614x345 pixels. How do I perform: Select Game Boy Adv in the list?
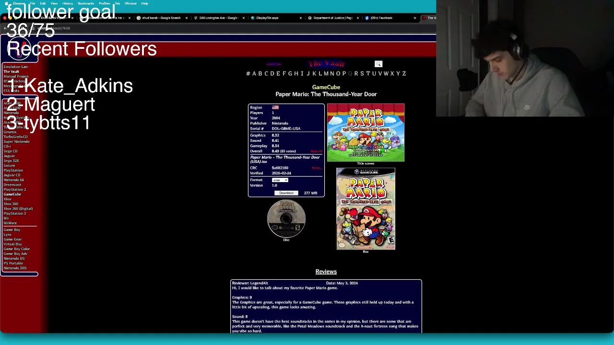15,253
